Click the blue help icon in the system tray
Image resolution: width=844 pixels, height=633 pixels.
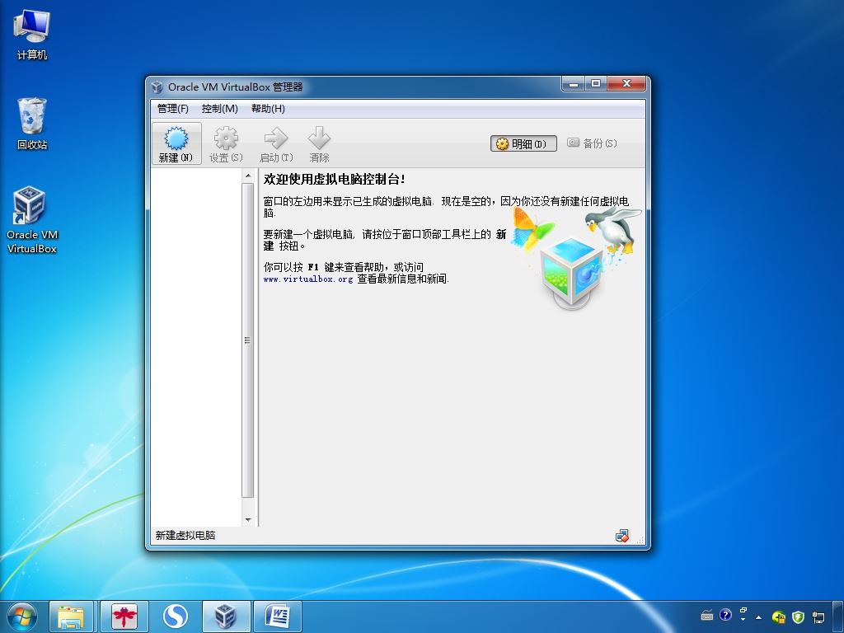pos(725,615)
